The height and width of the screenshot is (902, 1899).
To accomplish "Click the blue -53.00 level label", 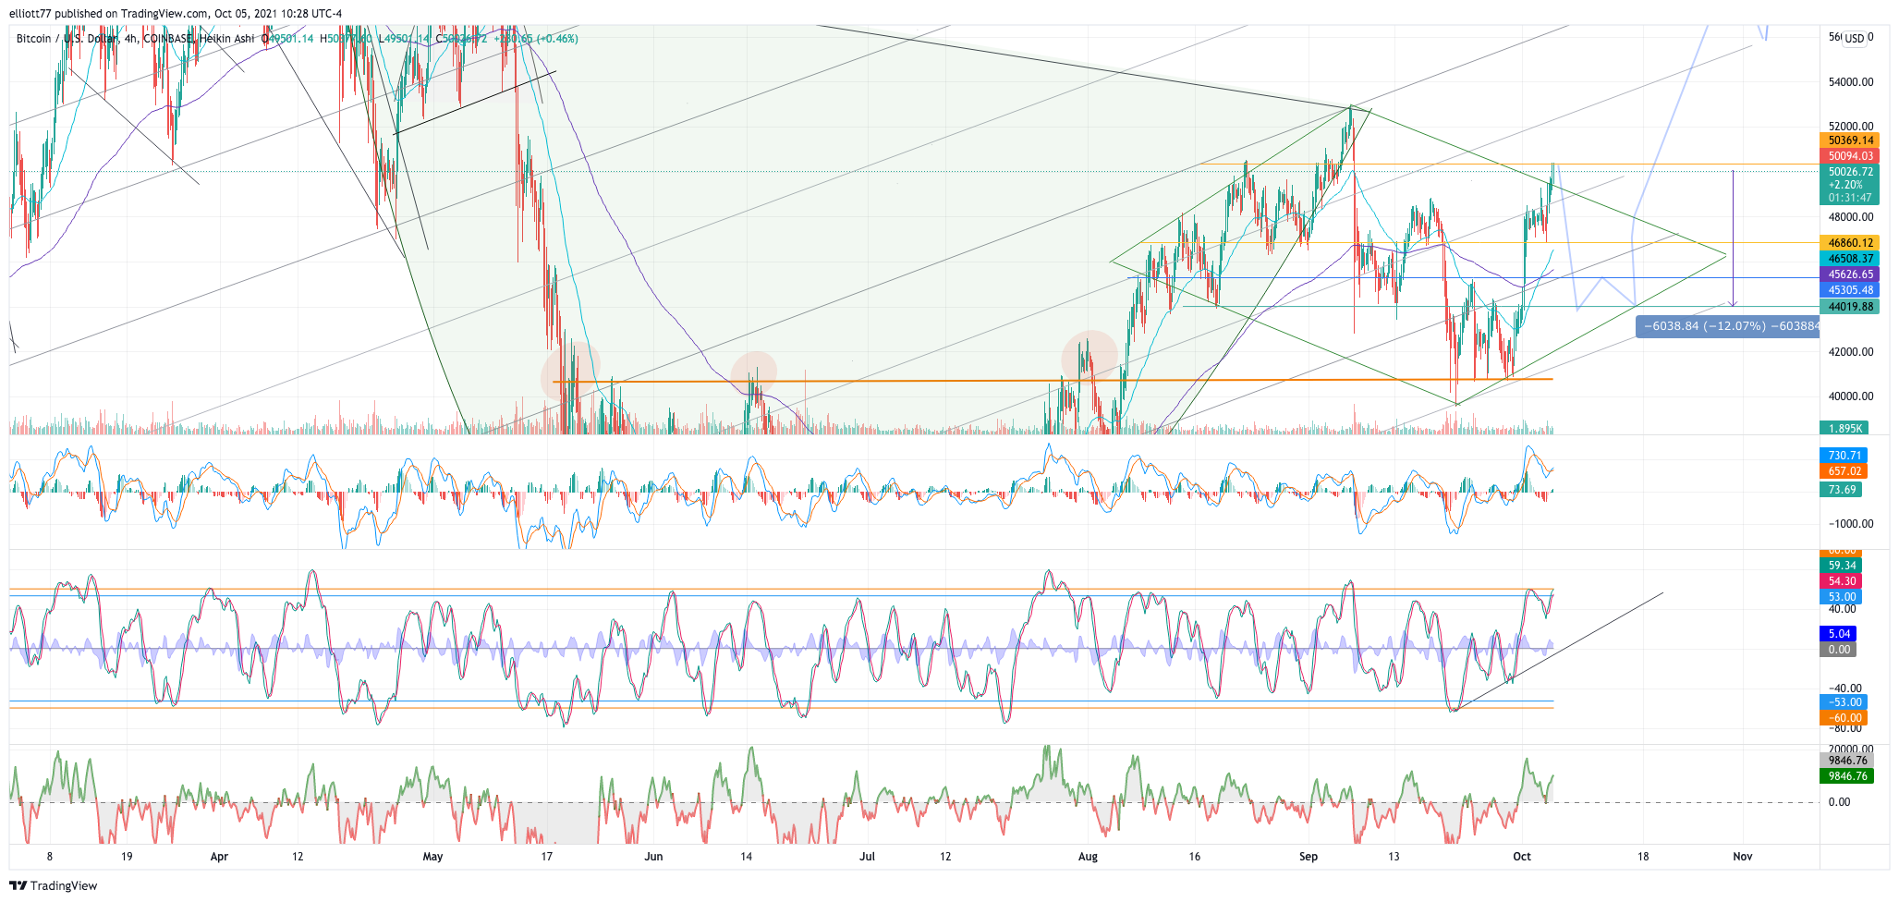I will pyautogui.click(x=1844, y=702).
